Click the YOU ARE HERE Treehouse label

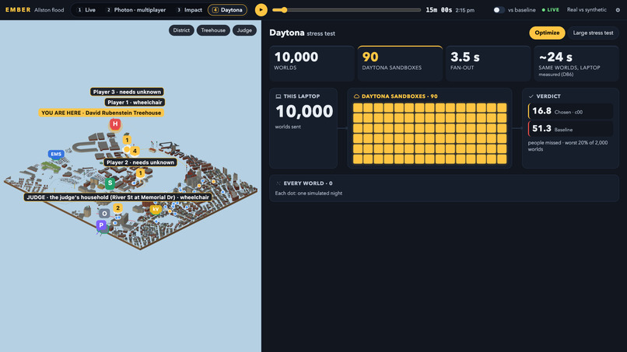(x=101, y=113)
